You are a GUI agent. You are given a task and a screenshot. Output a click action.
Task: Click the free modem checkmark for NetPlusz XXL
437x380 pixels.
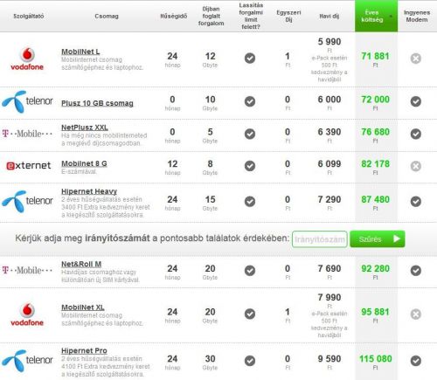click(x=416, y=134)
